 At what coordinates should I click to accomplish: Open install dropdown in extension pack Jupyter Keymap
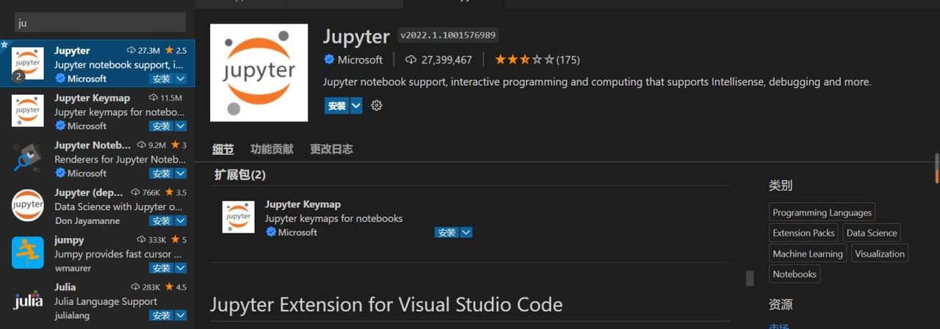click(466, 232)
